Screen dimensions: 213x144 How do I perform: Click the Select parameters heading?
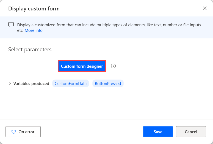click(30, 50)
